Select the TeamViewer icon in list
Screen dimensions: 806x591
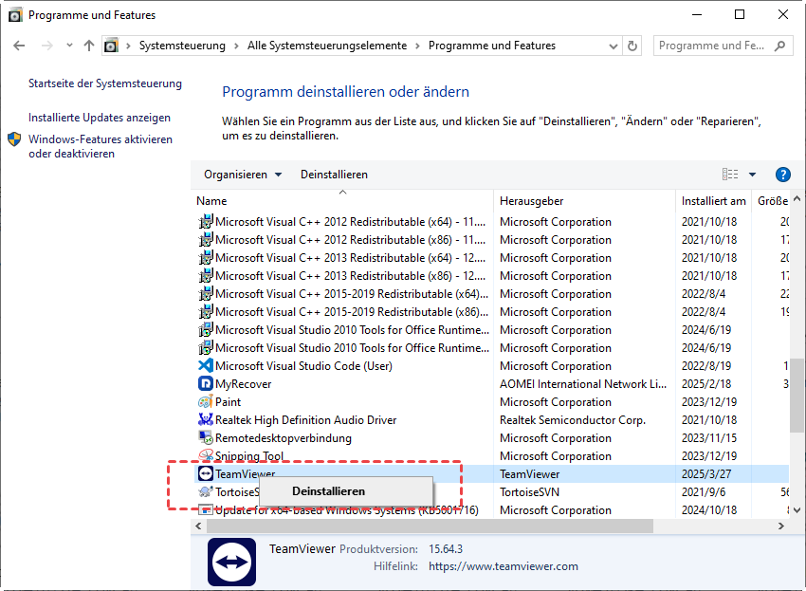coord(206,473)
